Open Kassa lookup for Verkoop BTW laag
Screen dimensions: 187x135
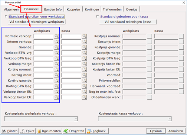(x=85, y=58)
